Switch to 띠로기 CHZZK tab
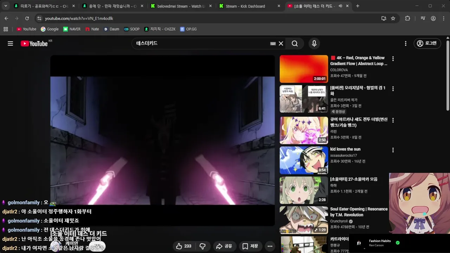Screen dimensions: 450x253 [x=44, y=6]
